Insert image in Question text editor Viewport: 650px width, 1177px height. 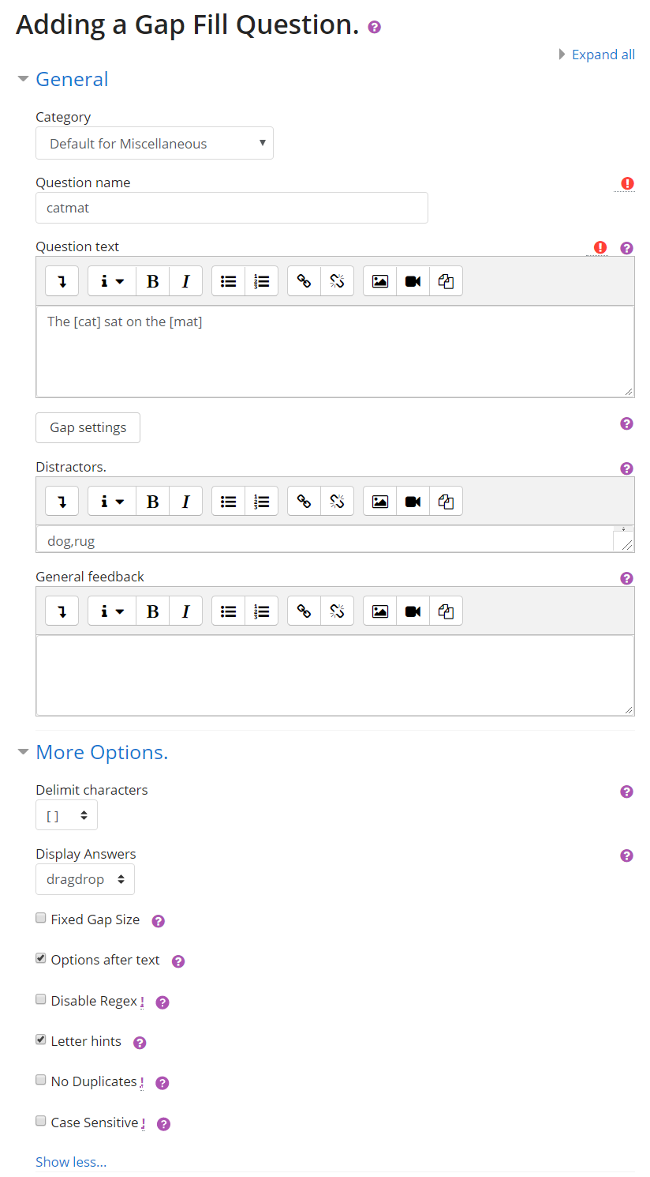coord(380,281)
